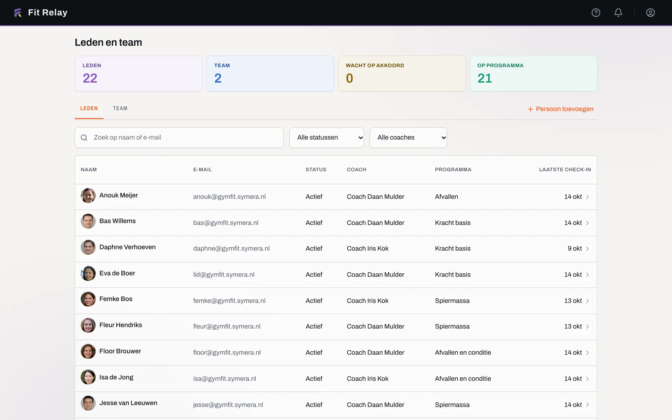
Task: Click the name Anouk Meijer
Action: 119,195
